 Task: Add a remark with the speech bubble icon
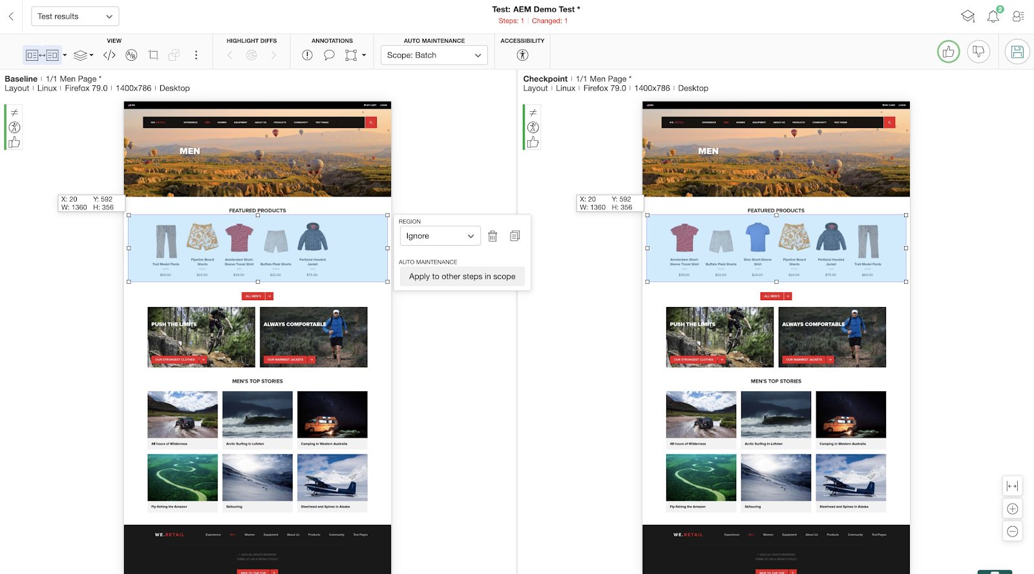[329, 56]
